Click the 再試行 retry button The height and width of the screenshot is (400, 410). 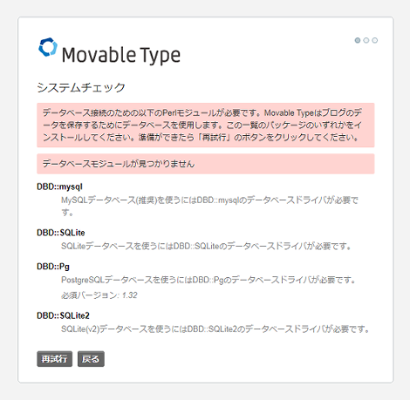click(55, 359)
